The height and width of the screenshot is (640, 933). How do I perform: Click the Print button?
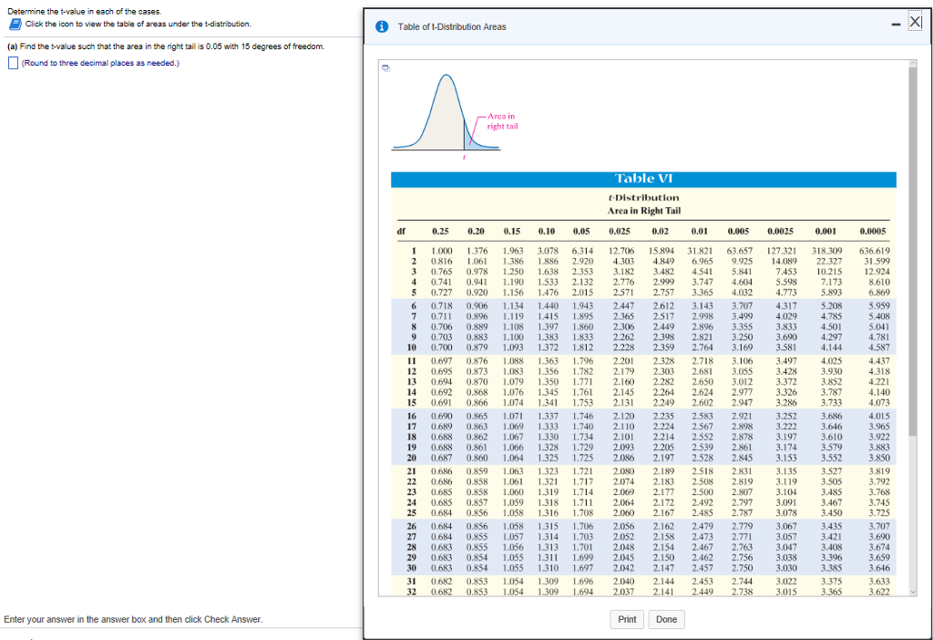tap(626, 619)
